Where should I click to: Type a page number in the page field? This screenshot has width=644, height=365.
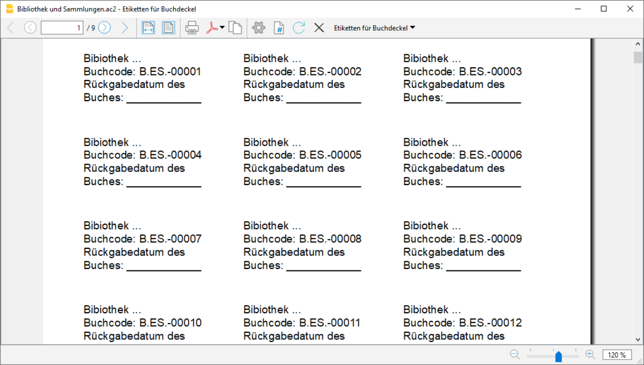pos(62,28)
